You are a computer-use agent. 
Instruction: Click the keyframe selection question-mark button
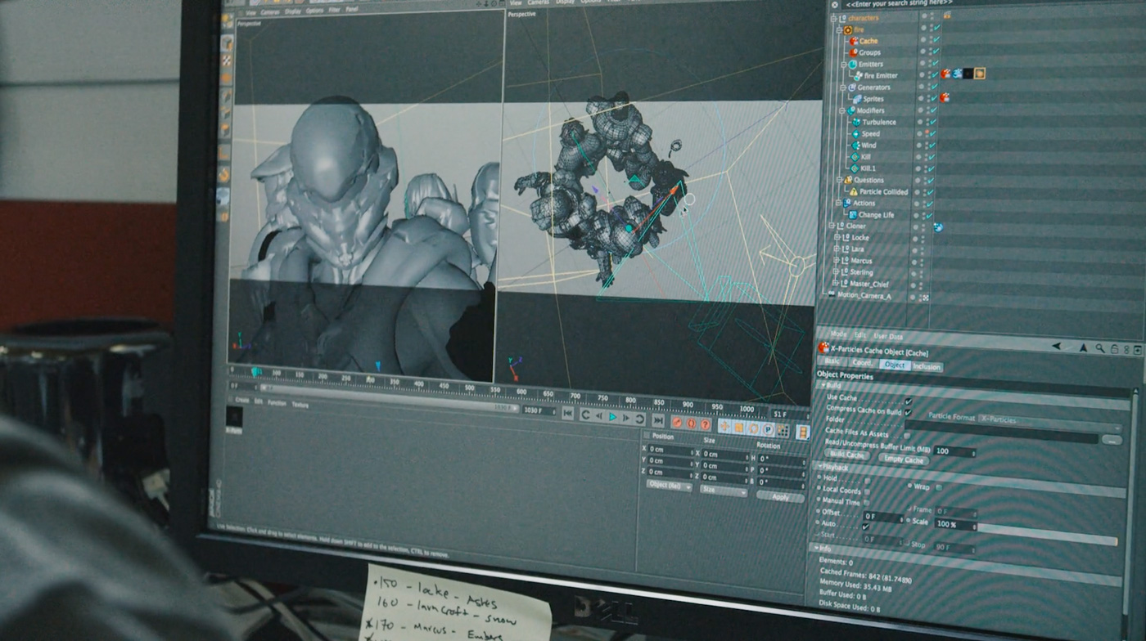pyautogui.click(x=706, y=425)
